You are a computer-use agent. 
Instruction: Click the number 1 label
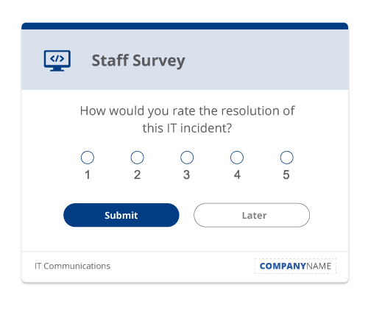88,175
